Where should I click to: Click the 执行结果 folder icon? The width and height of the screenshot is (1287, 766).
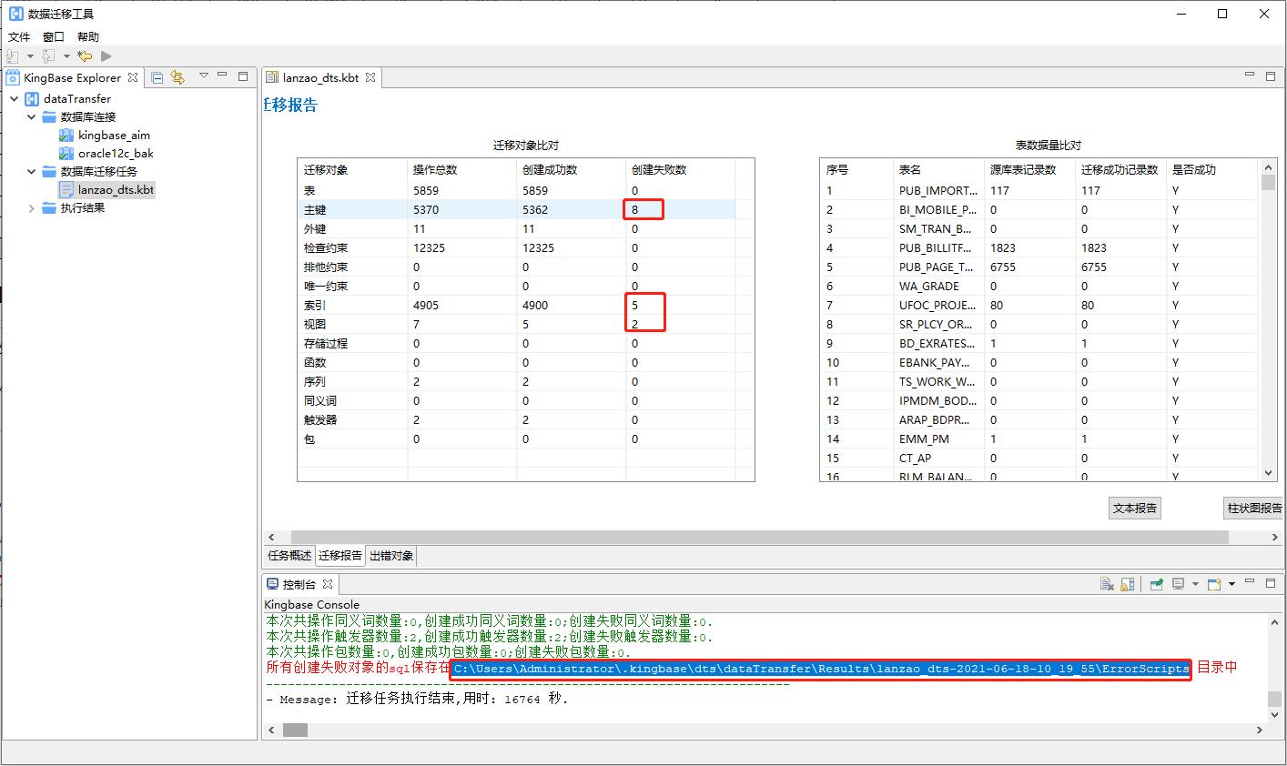coord(49,207)
